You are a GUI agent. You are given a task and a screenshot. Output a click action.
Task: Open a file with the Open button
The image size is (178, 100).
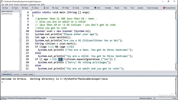tap(15, 8)
